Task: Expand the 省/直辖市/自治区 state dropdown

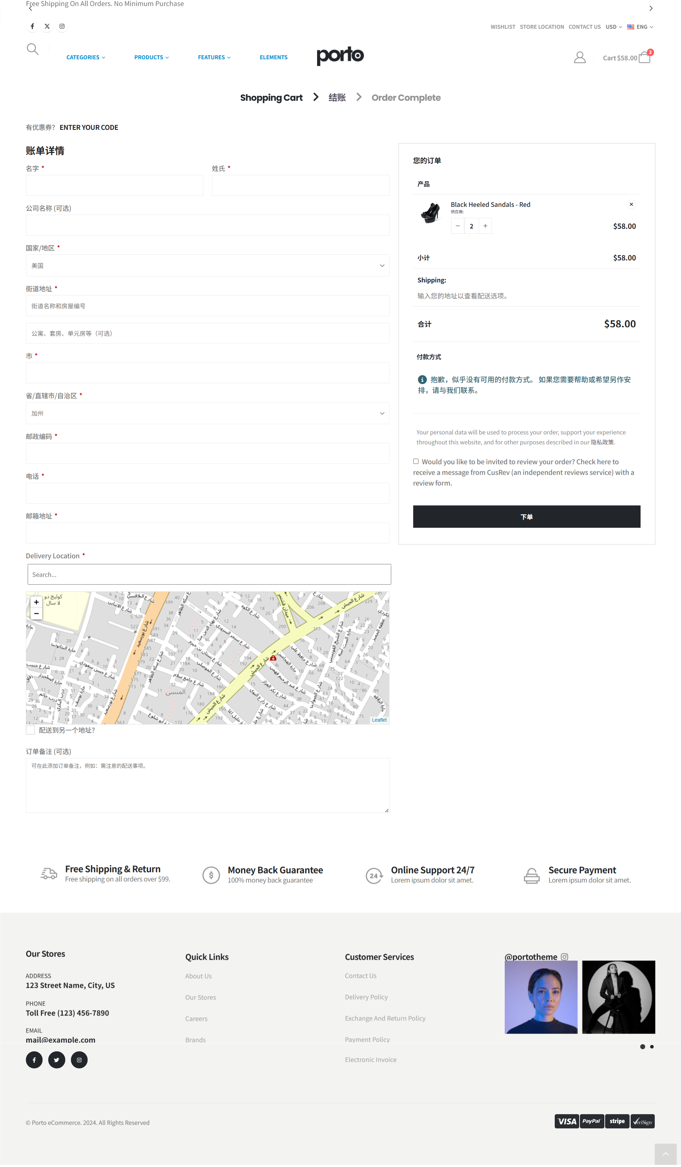Action: coord(207,413)
